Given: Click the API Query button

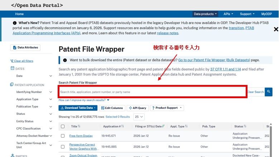Looking at the screenshot, I should click(x=138, y=108).
